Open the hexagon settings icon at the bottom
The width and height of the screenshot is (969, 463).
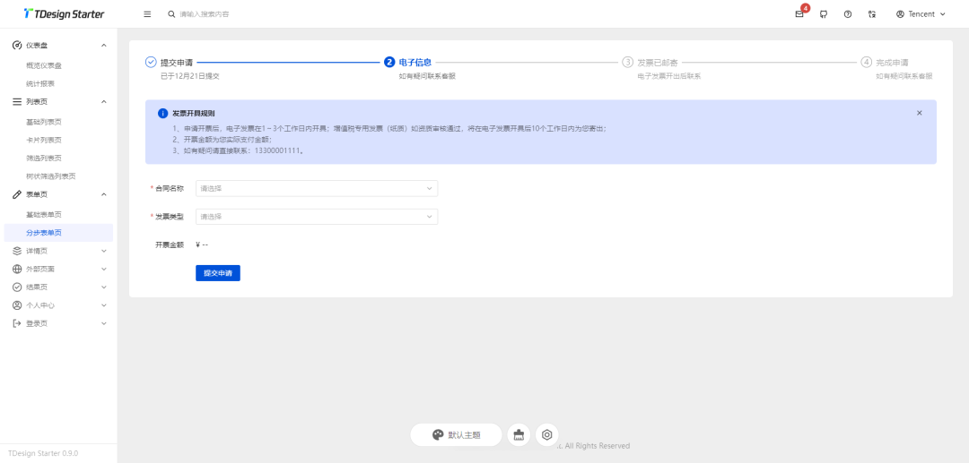click(547, 435)
